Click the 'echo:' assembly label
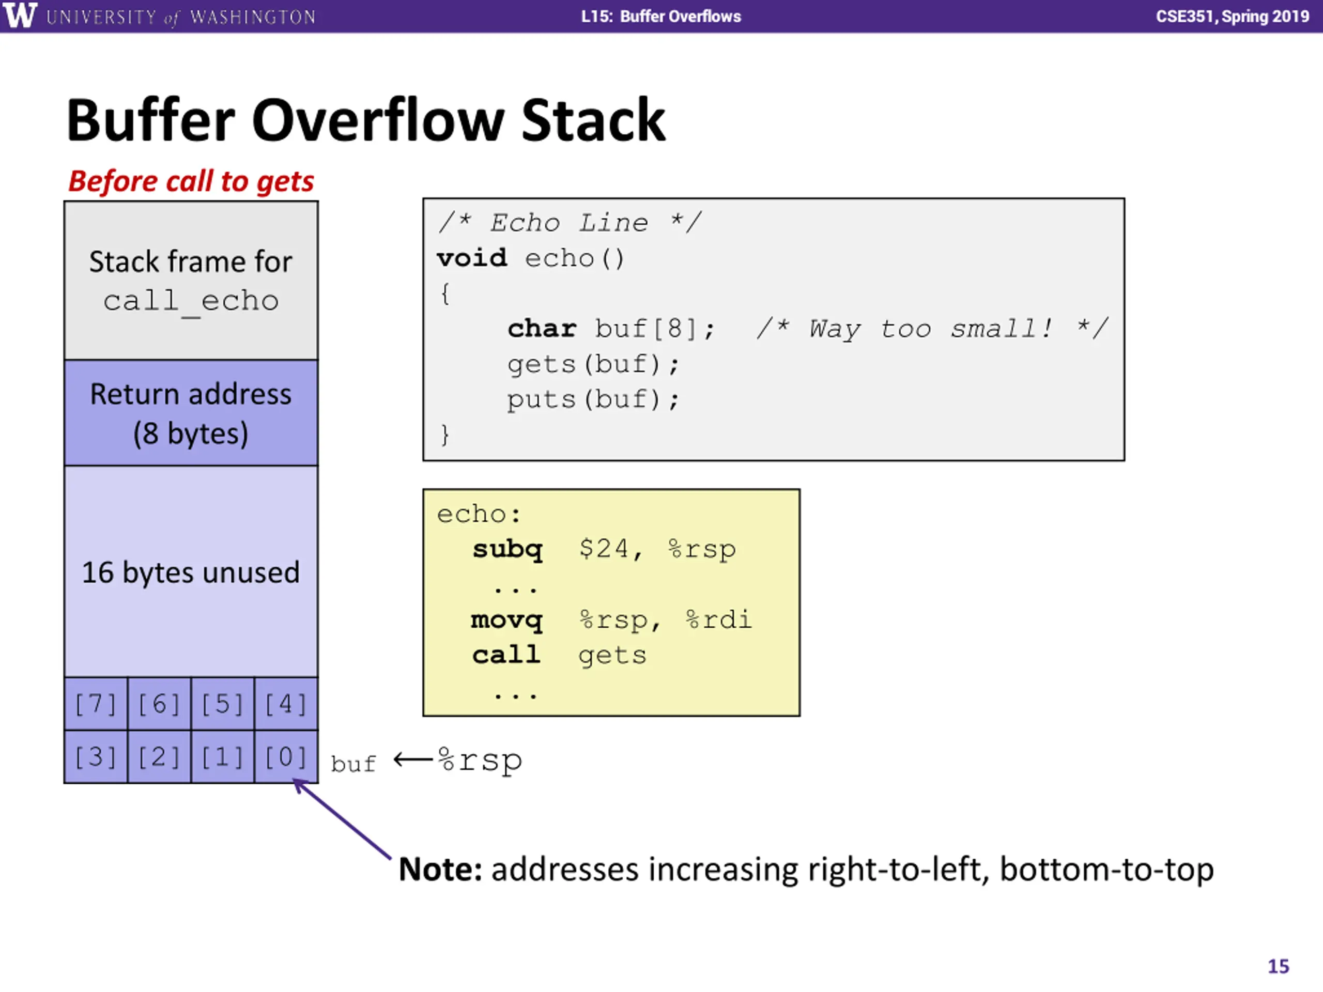Image resolution: width=1323 pixels, height=992 pixels. pyautogui.click(x=479, y=514)
